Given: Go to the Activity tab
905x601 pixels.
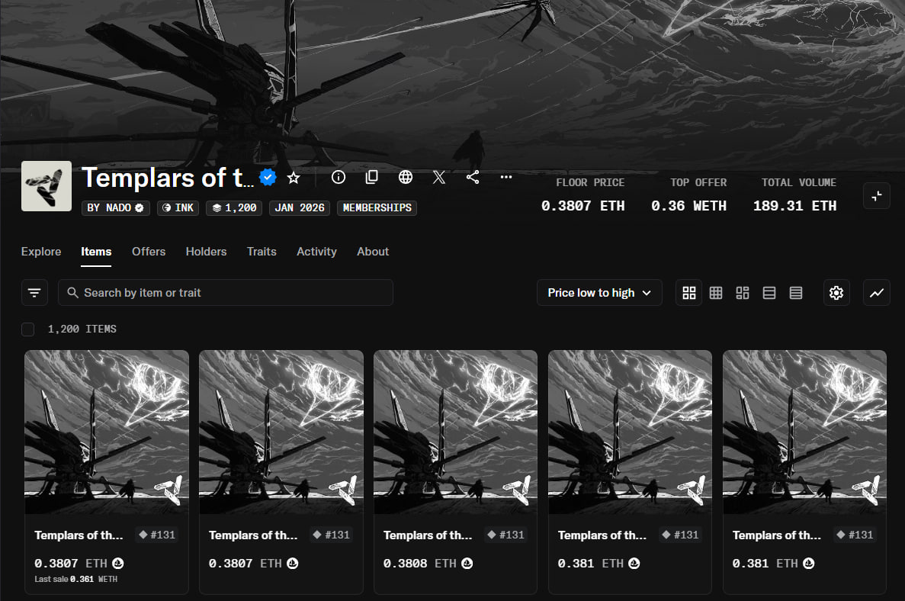Looking at the screenshot, I should coord(316,252).
